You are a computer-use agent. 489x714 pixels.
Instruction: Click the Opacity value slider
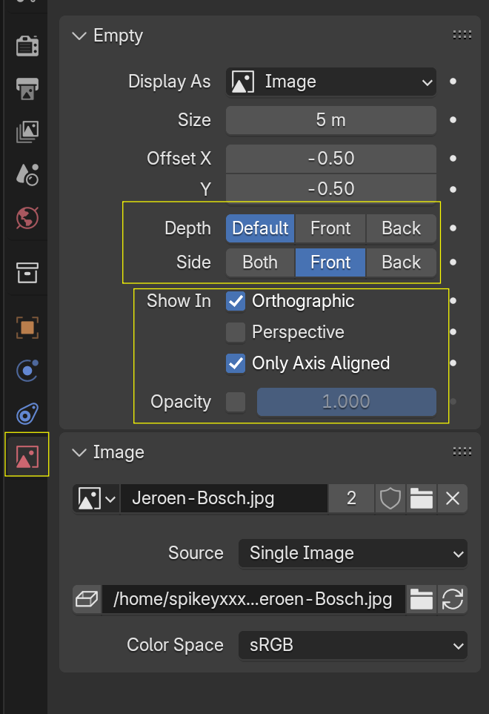(346, 402)
